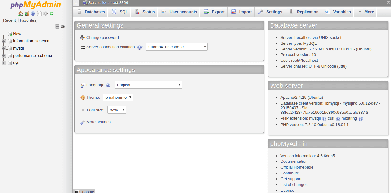Click help icon next to collation label

pos(139,47)
